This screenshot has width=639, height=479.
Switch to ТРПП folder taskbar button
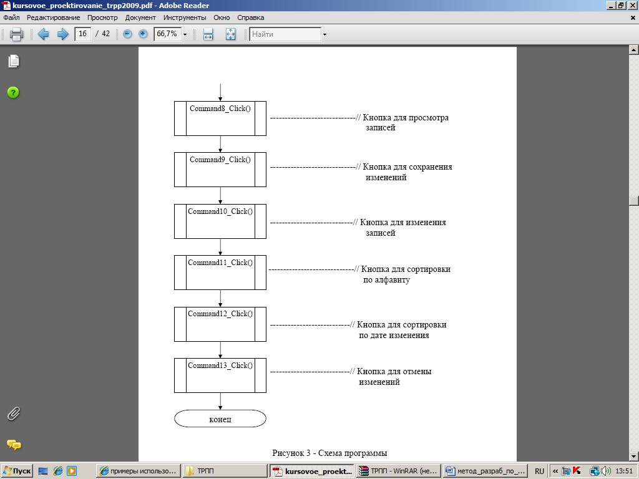[x=225, y=471]
